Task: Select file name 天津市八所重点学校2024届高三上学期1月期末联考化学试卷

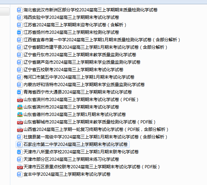Action: [x=81, y=152]
